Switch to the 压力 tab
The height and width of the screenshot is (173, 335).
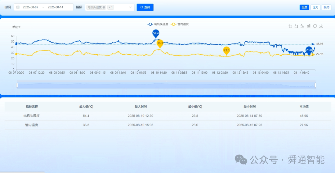click(x=315, y=7)
